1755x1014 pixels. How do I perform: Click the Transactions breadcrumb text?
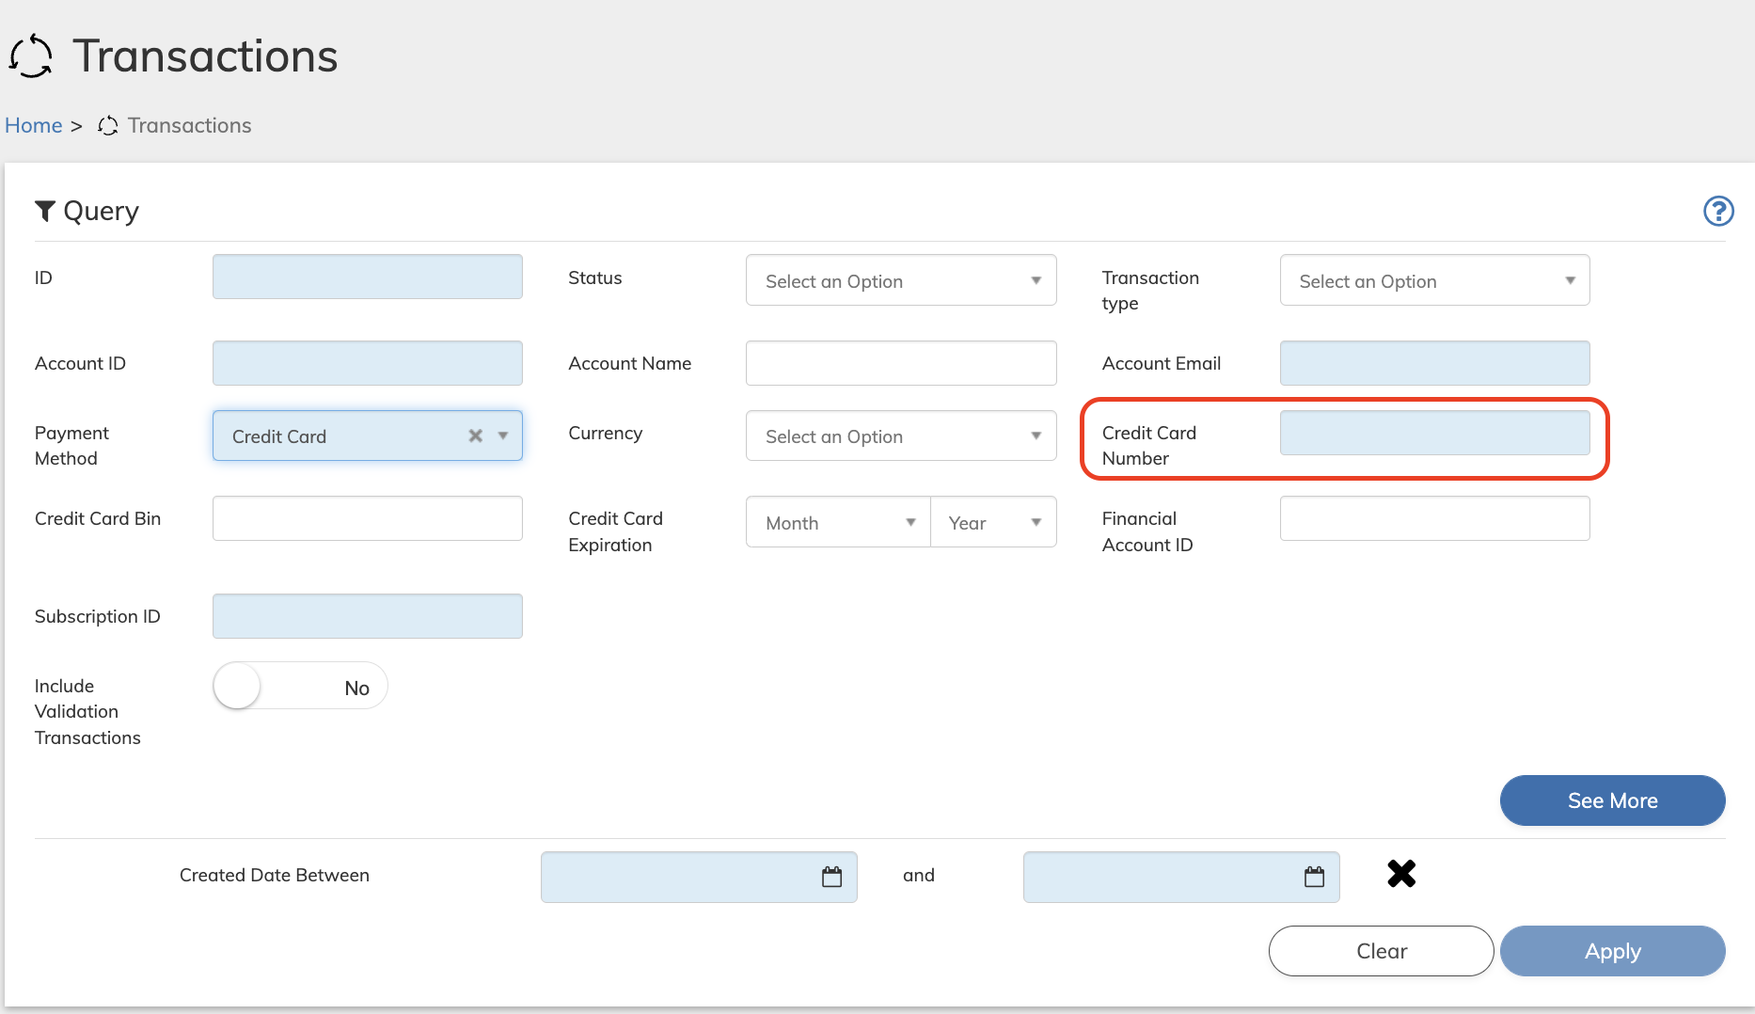click(x=190, y=125)
